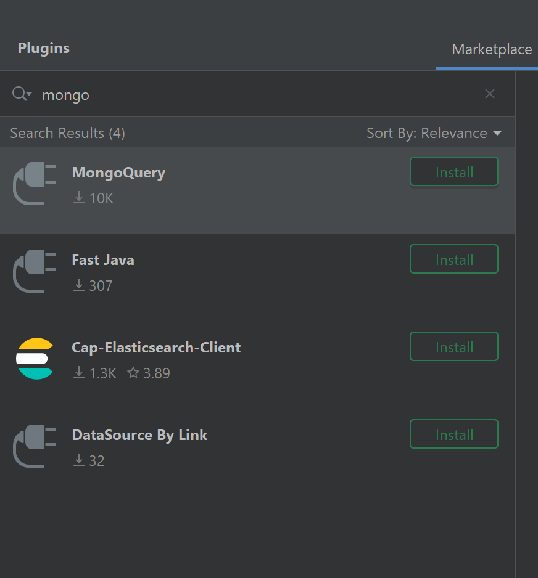Install the Cap-Elasticsearch-Client plugin

click(454, 346)
